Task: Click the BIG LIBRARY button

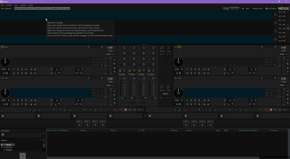Action: point(6,9)
